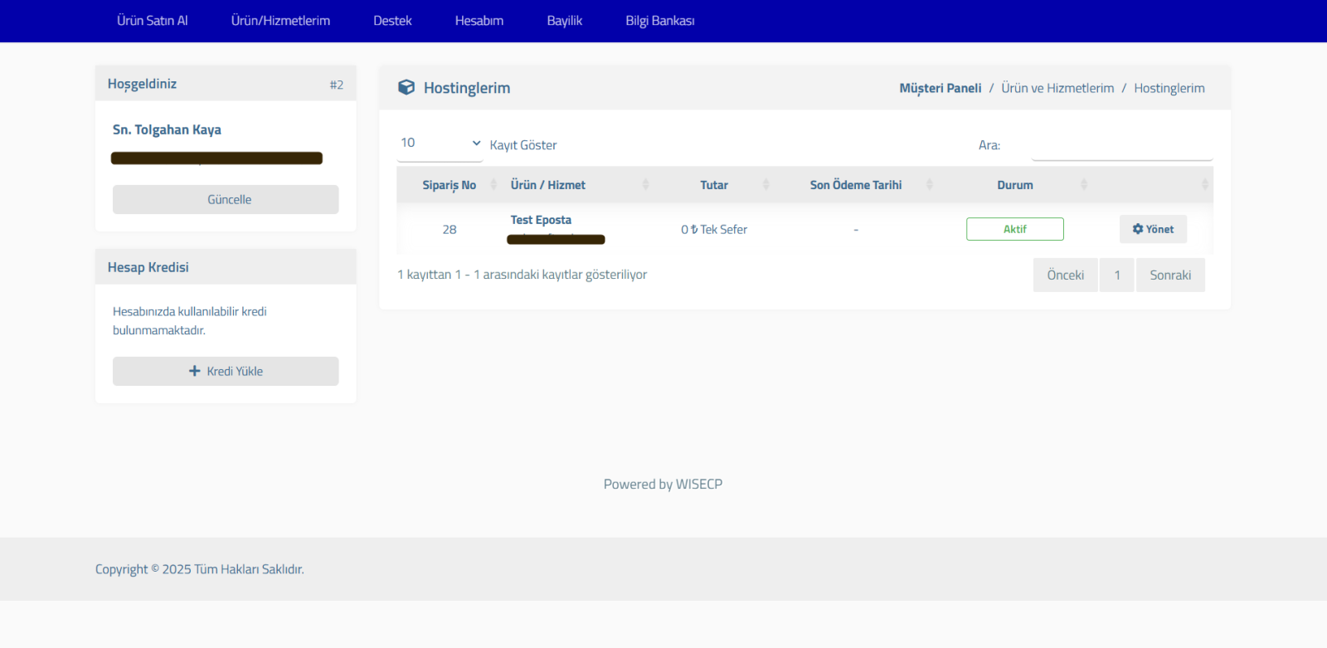Open the Hesabım menu in navbar

point(479,21)
